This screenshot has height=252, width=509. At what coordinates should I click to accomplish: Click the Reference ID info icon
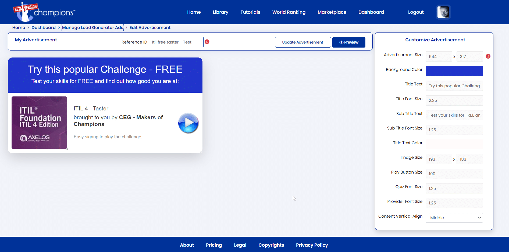[207, 42]
